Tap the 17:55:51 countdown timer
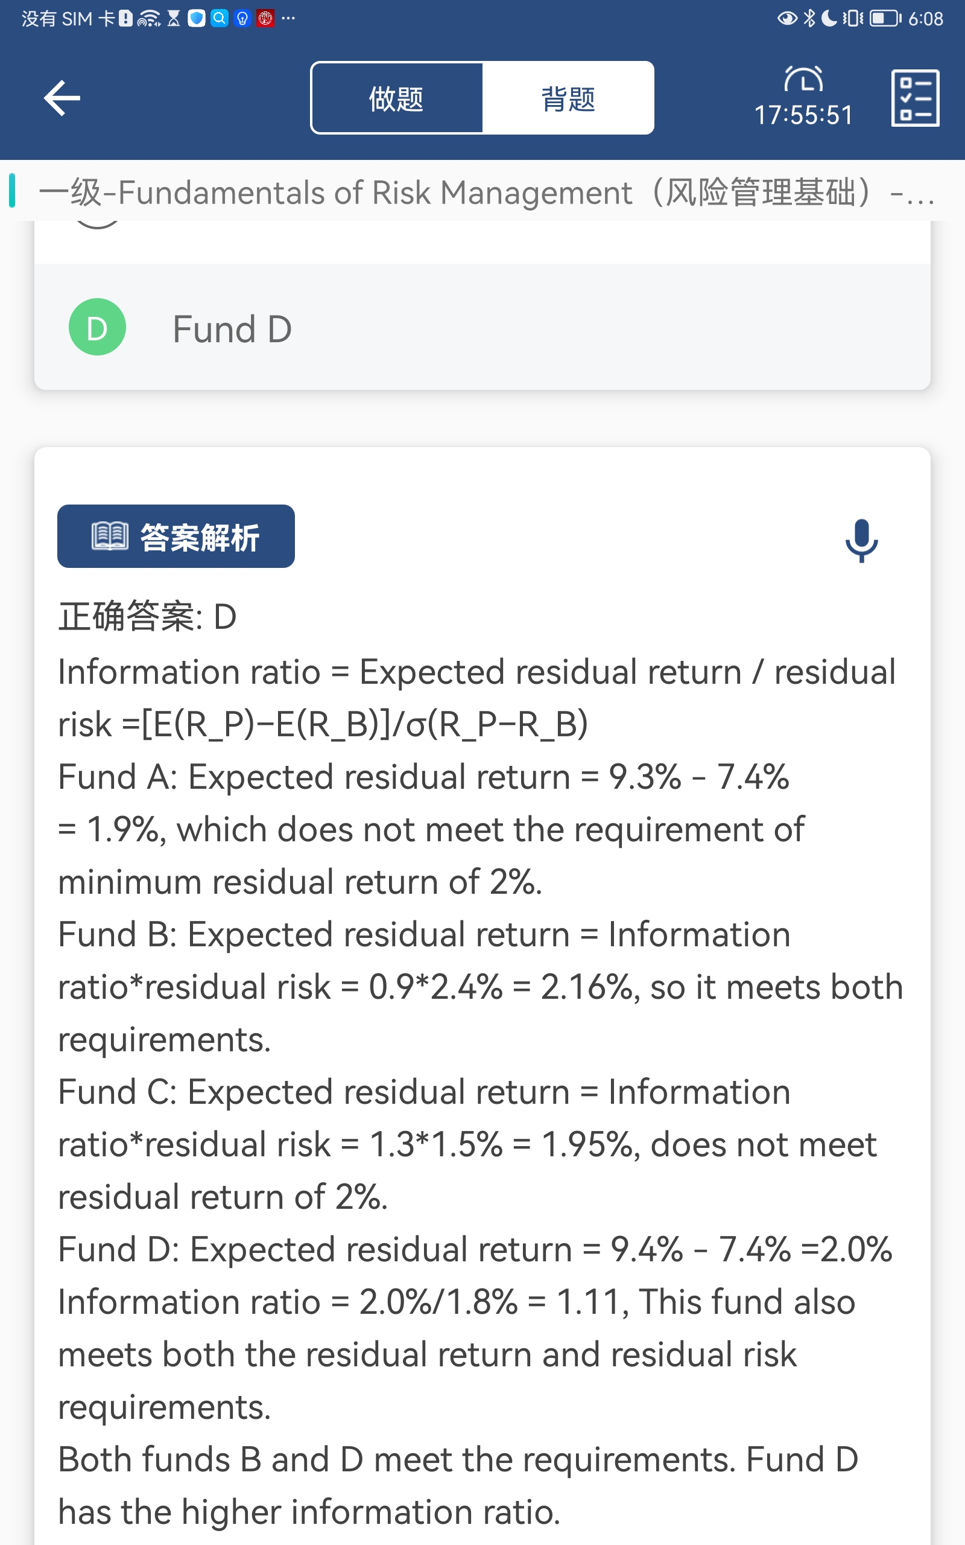 tap(803, 115)
